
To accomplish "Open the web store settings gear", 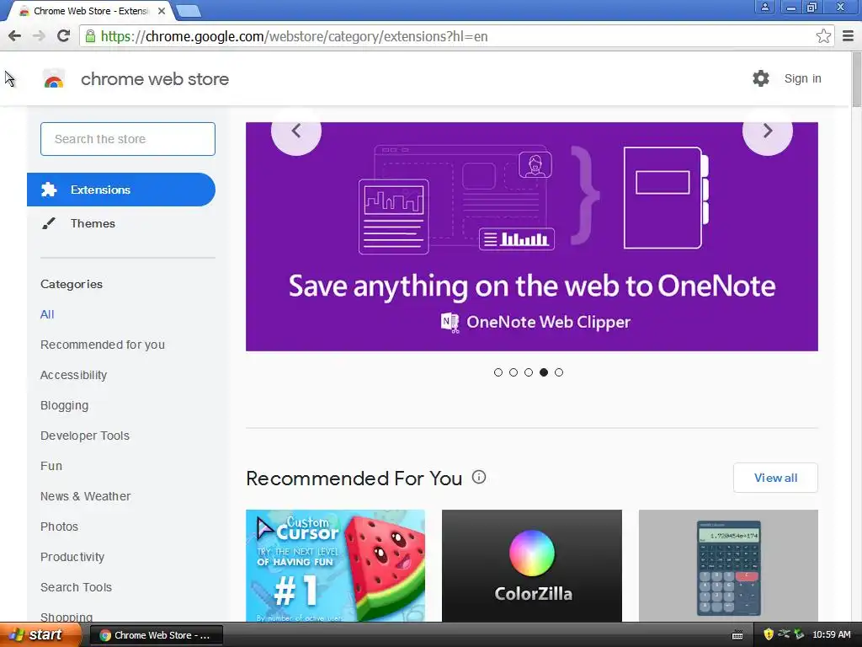I will click(761, 78).
